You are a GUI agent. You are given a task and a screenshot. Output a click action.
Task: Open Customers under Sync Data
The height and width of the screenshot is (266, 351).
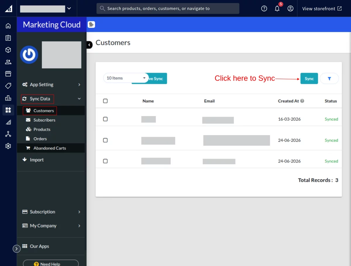tap(44, 110)
